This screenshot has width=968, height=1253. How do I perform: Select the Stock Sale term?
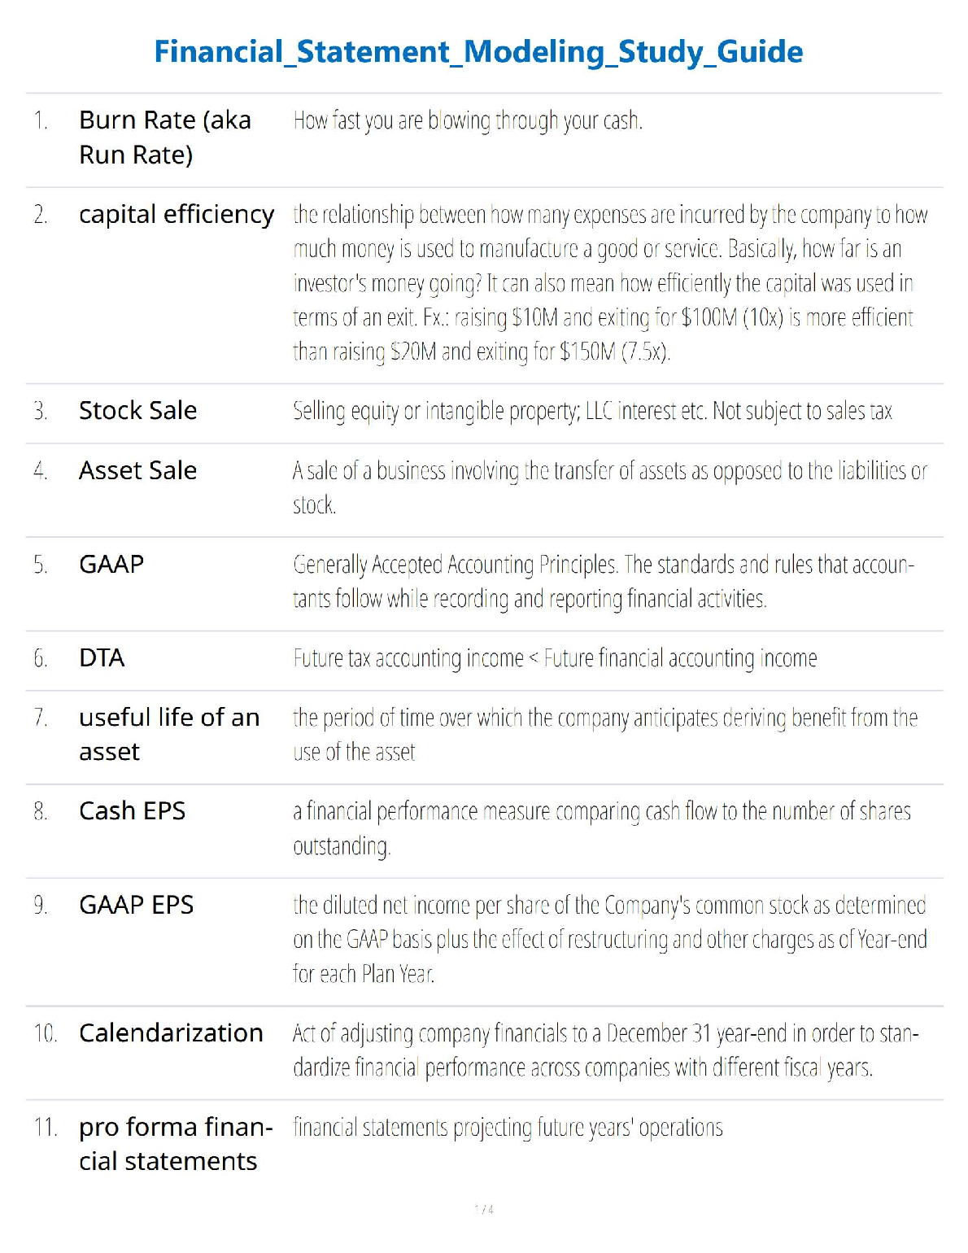coord(137,410)
